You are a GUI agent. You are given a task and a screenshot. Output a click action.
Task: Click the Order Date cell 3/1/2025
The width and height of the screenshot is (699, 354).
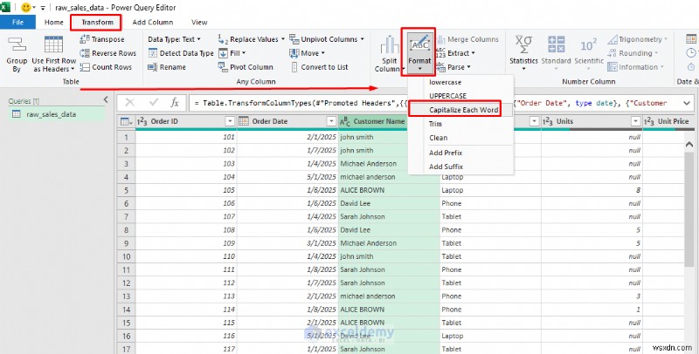[287, 243]
